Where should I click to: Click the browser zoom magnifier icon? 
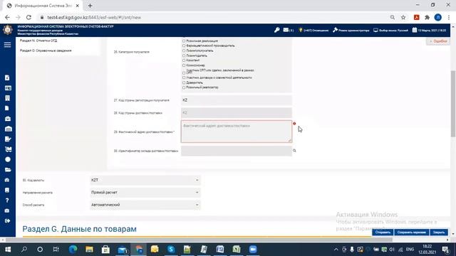(393, 17)
